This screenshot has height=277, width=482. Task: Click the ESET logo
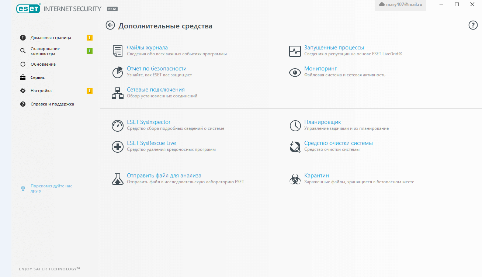28,8
